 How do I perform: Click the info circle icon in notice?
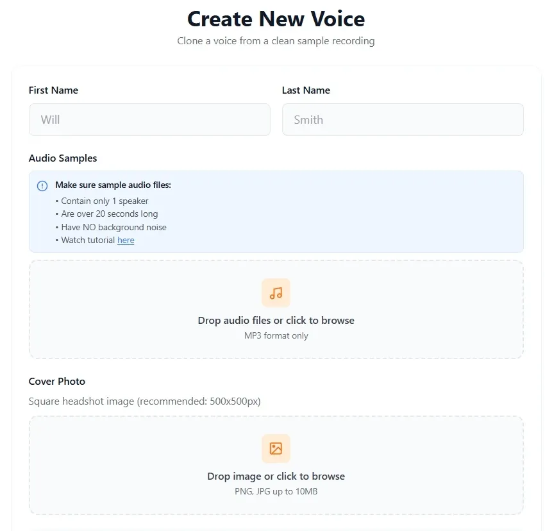click(42, 186)
